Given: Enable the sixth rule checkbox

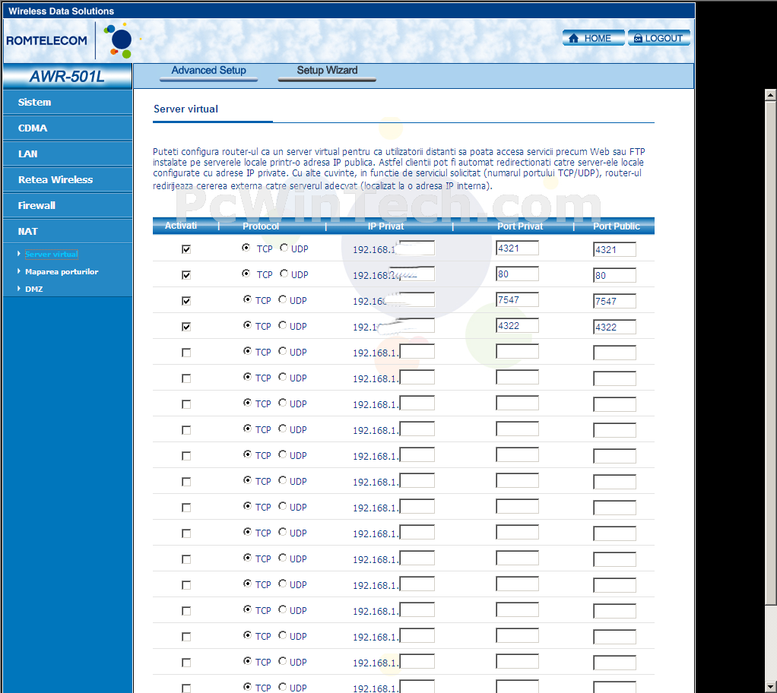Looking at the screenshot, I should click(186, 378).
